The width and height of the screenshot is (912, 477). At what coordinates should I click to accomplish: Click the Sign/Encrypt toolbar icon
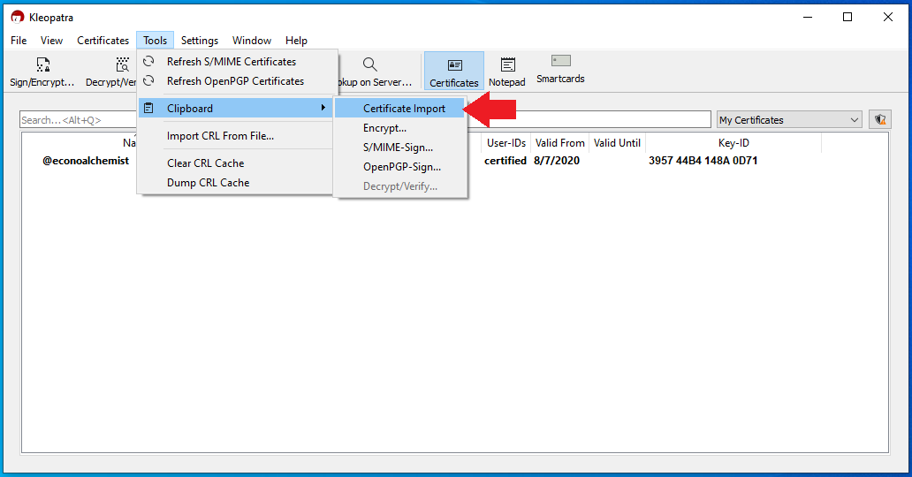tap(42, 64)
